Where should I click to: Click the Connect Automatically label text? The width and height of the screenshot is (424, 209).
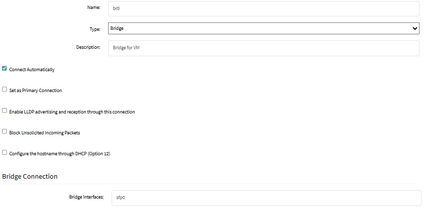pos(32,70)
